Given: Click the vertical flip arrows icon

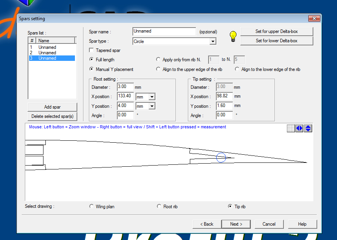Looking at the screenshot, I should 308,128.
